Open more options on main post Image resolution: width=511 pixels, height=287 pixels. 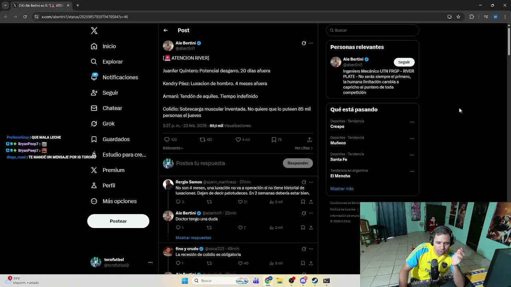click(311, 43)
